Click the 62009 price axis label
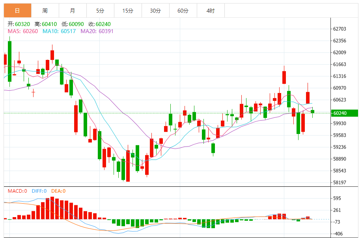 coord(340,52)
